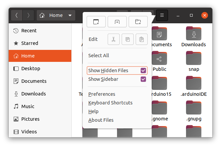Click the New Folder icon button
221x147 pixels.
tap(138, 22)
